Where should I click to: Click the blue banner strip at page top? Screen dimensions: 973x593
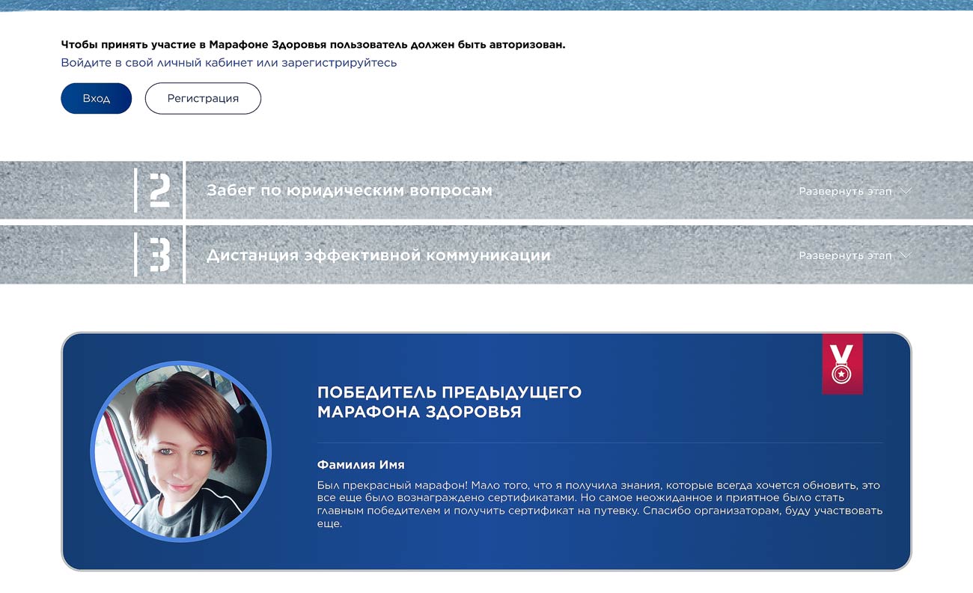coord(487,4)
